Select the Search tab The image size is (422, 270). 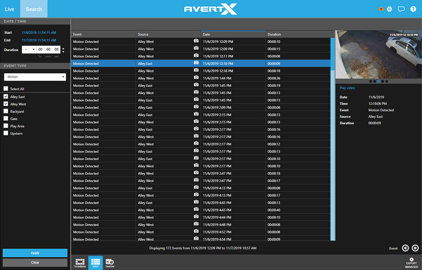(x=33, y=8)
